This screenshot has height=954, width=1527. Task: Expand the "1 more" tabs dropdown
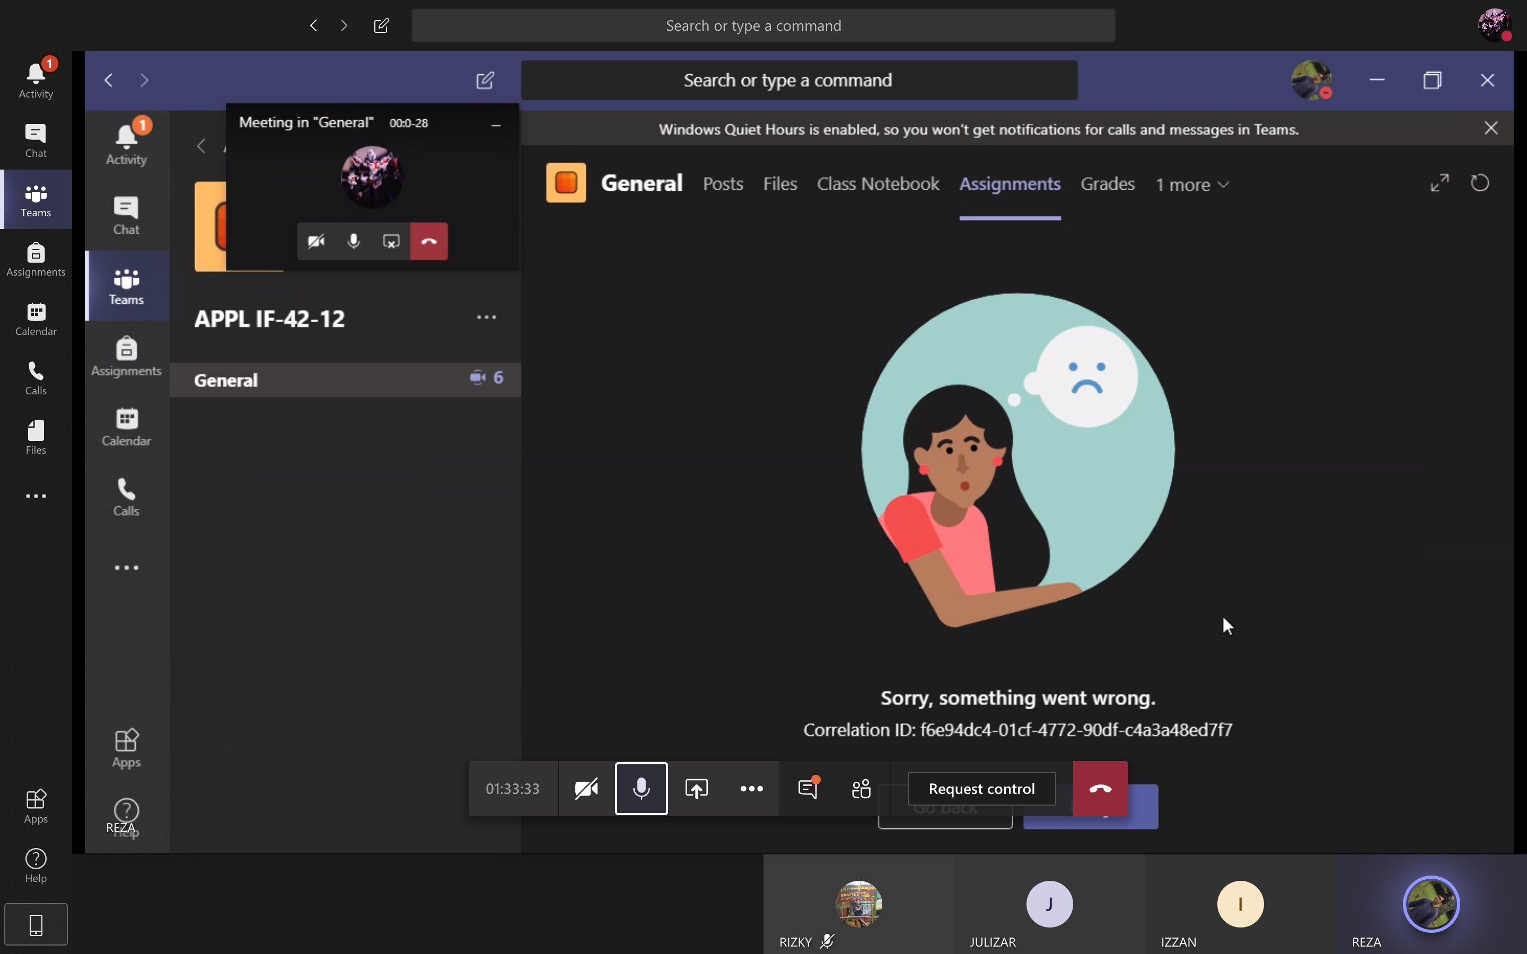(1192, 184)
